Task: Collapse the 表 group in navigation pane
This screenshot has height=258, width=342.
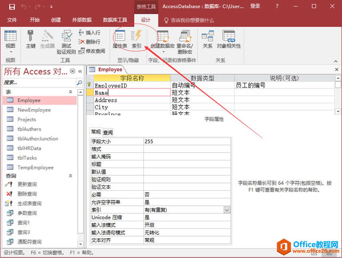Action: tap(70, 92)
